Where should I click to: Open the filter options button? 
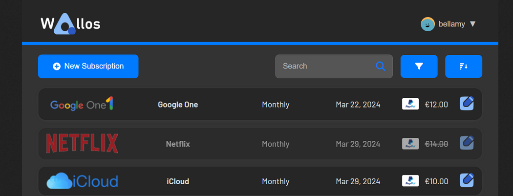419,66
